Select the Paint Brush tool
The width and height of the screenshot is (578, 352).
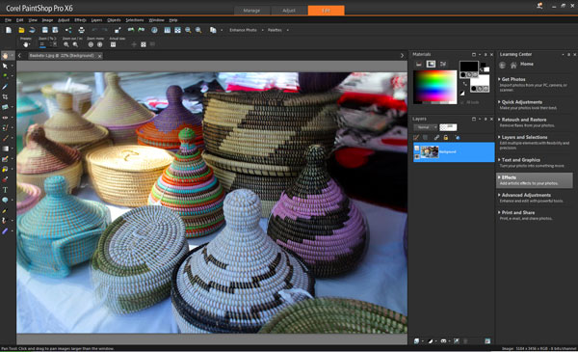(5, 138)
